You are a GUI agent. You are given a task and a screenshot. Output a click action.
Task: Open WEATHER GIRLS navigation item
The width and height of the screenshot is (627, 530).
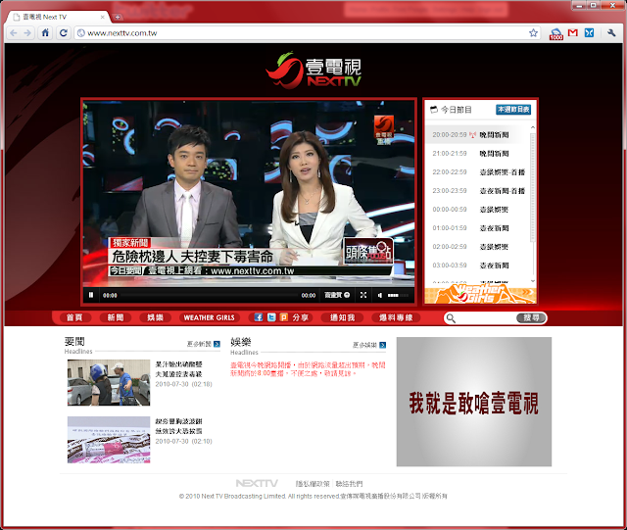pos(209,317)
